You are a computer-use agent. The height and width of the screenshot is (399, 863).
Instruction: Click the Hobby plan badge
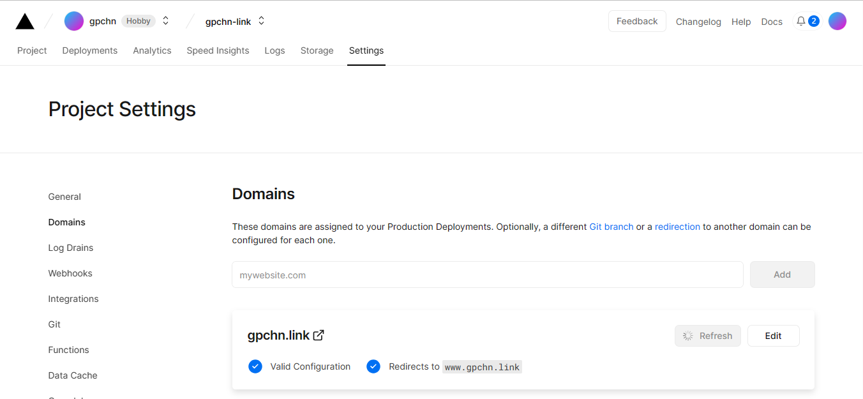tap(138, 20)
